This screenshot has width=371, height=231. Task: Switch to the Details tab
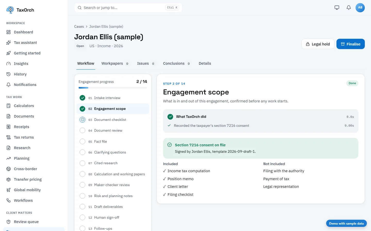click(x=205, y=63)
